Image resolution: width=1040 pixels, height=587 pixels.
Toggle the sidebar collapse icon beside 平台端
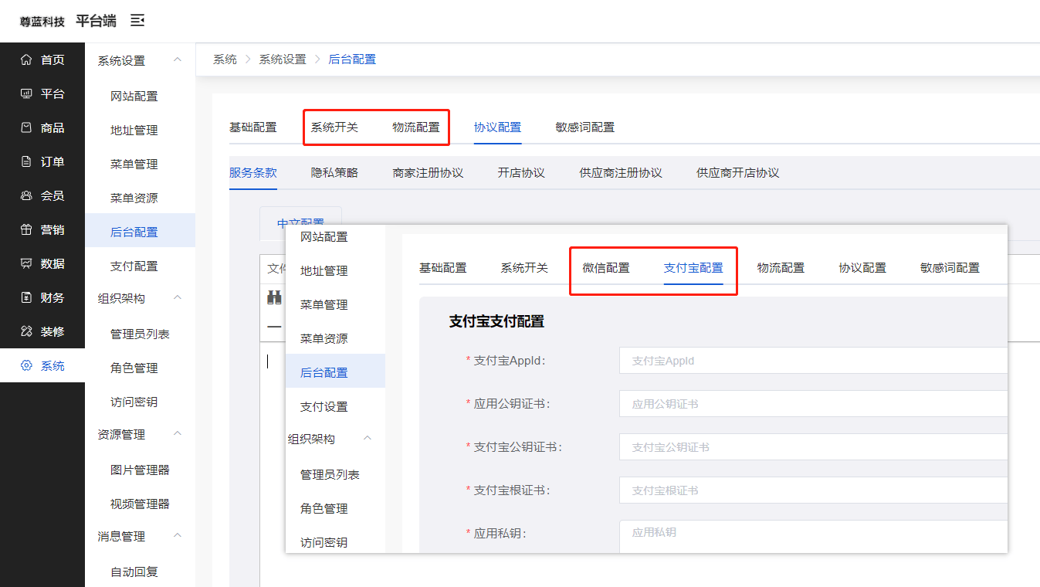(137, 20)
